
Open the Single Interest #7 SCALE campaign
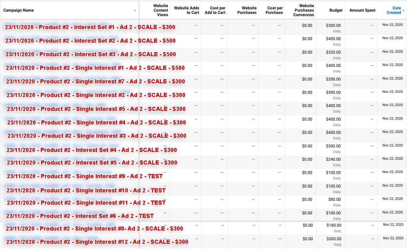pyautogui.click(x=95, y=81)
